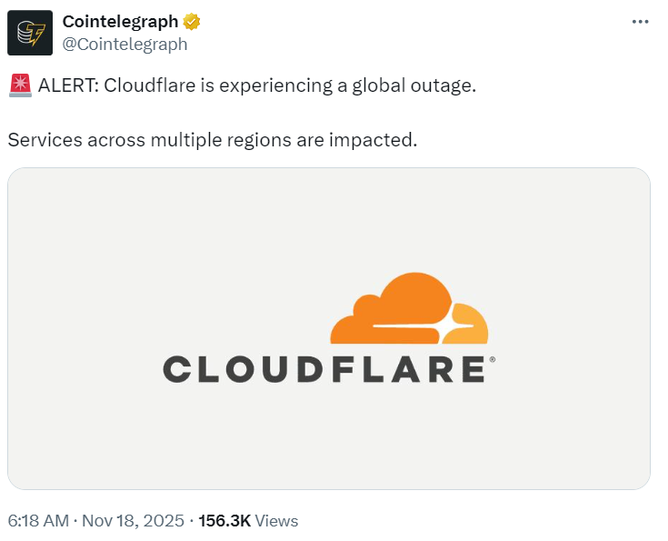Click the Nov 18, 2025 date

133,521
